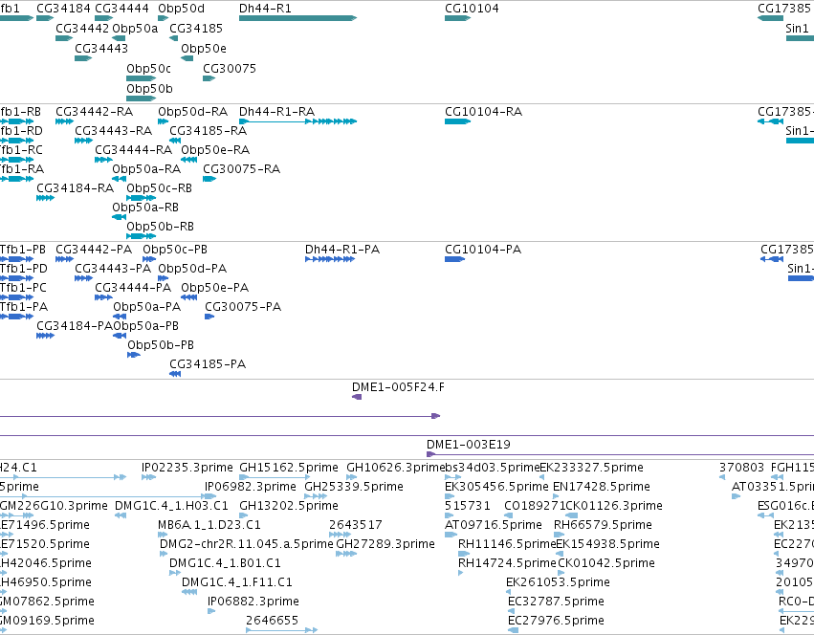Image resolution: width=814 pixels, height=635 pixels.
Task: Click the Dh44-R1 gene label
Action: click(x=265, y=9)
